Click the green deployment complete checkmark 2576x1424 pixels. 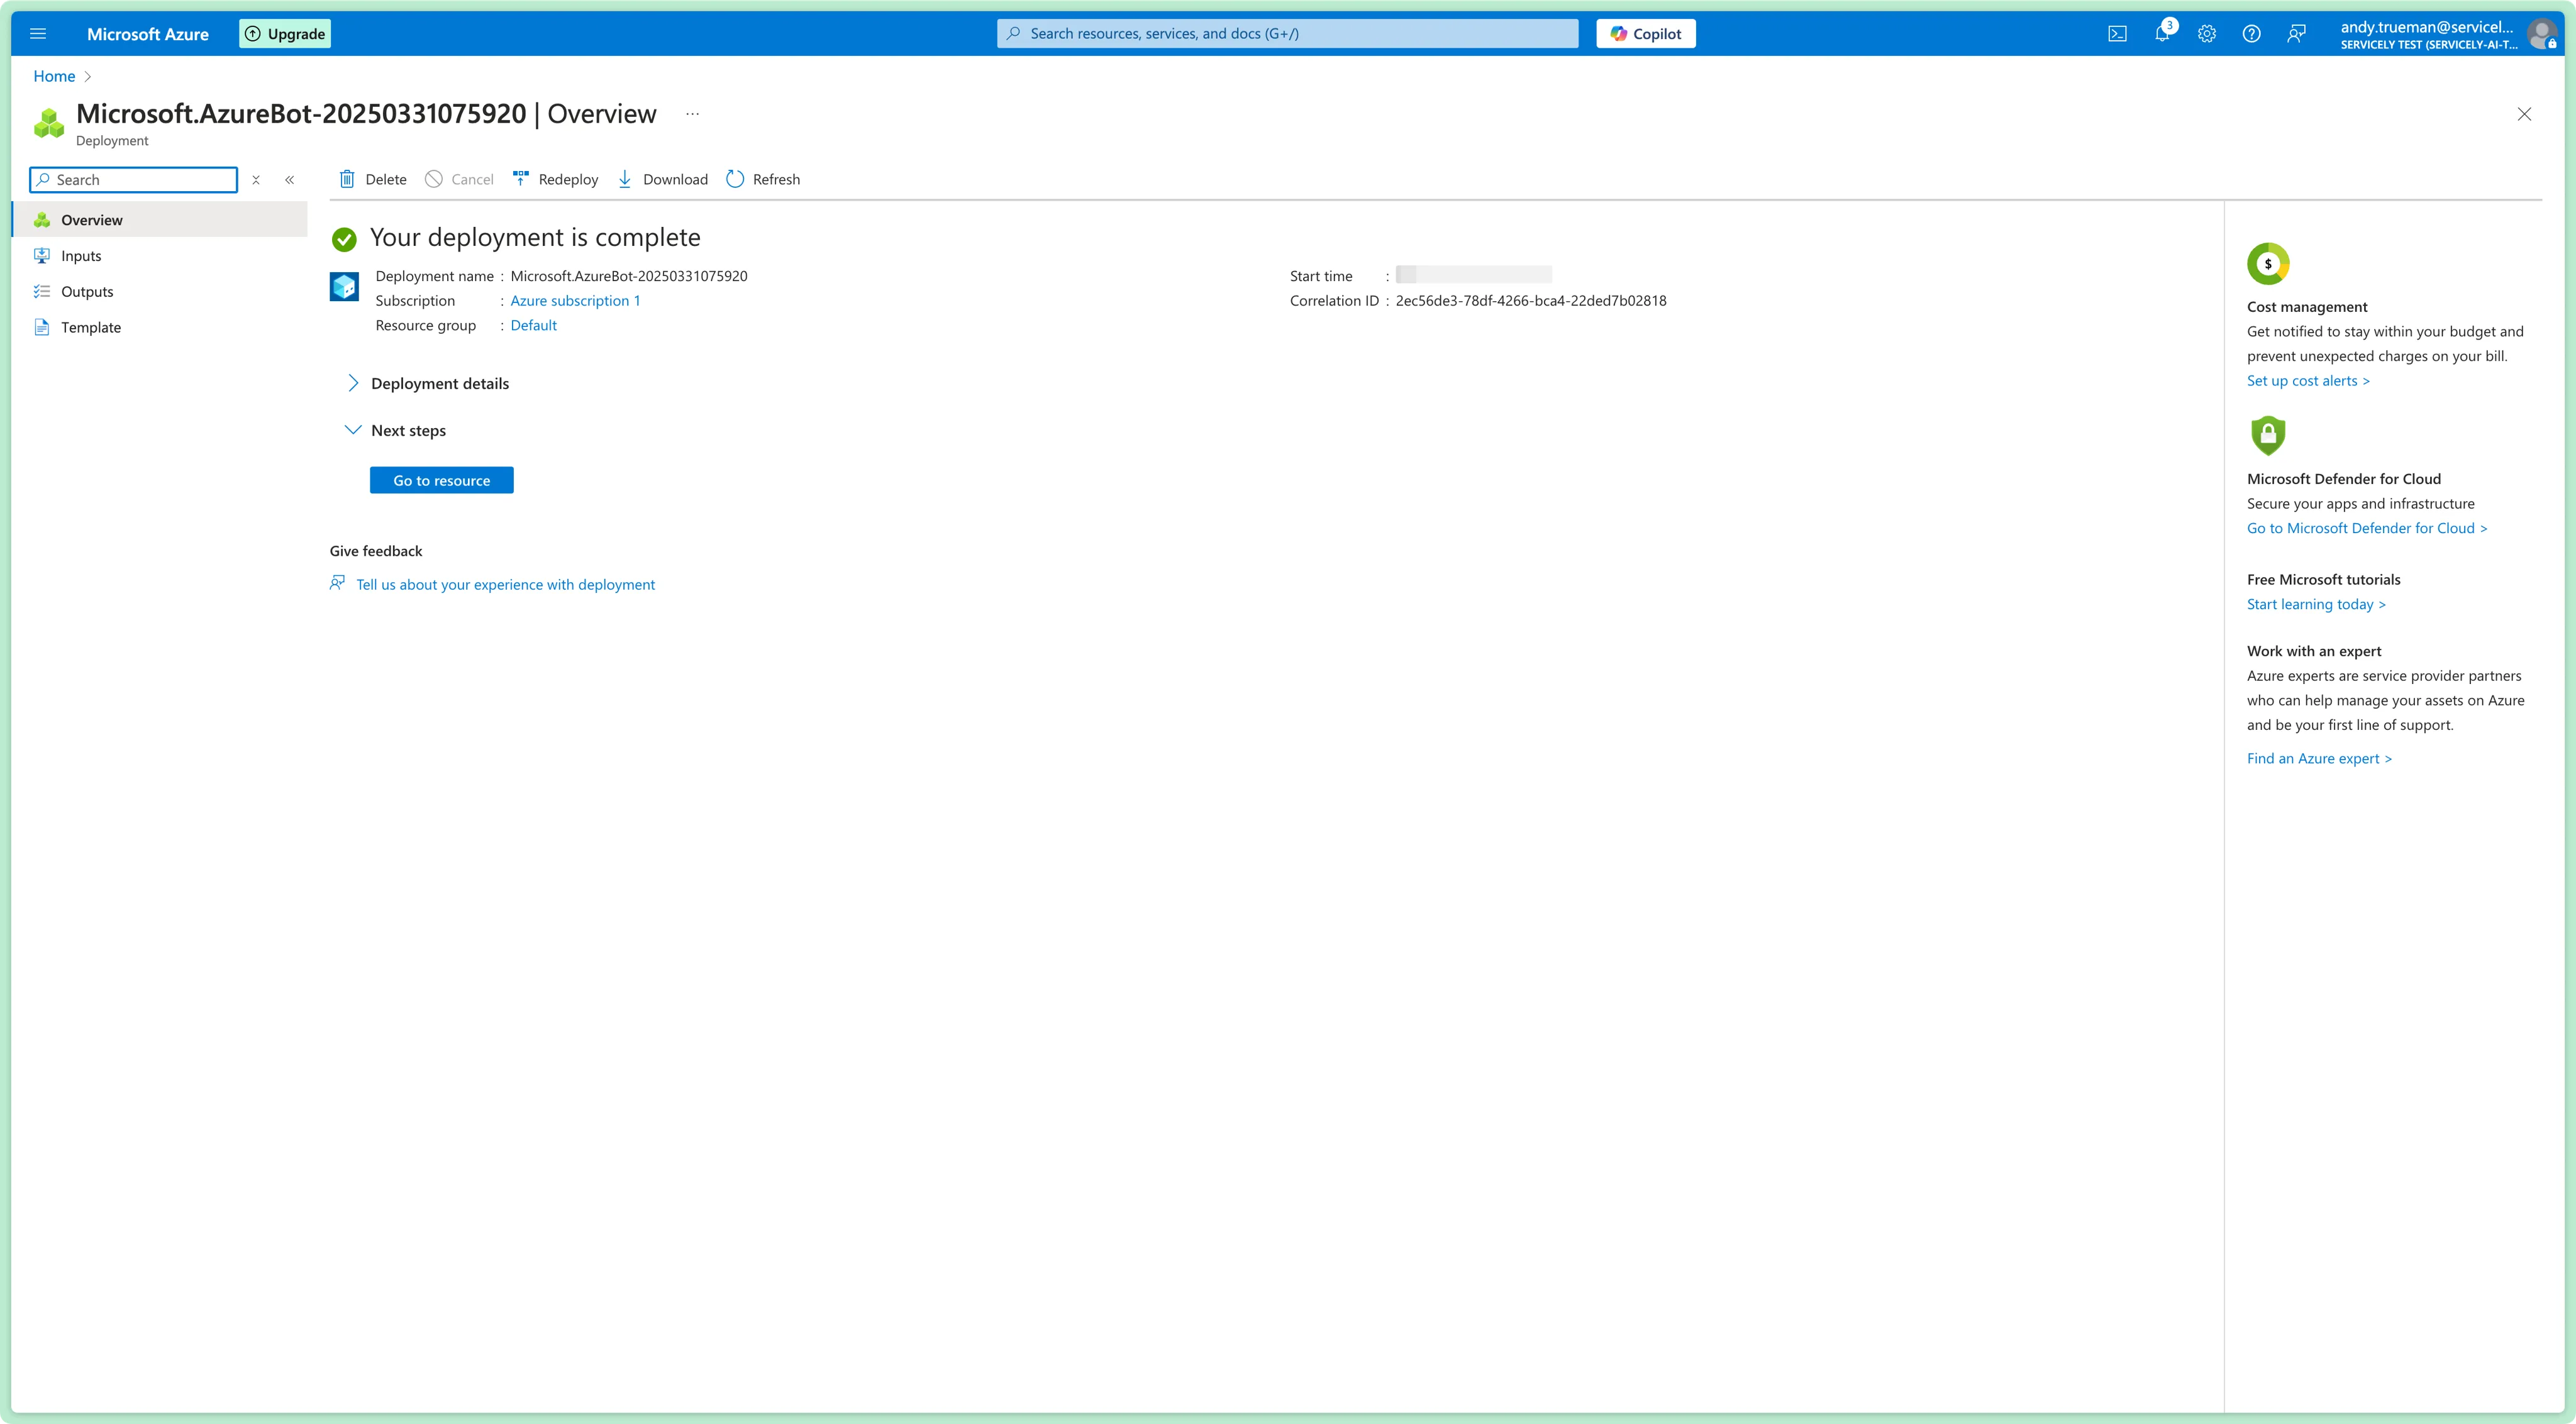point(344,239)
